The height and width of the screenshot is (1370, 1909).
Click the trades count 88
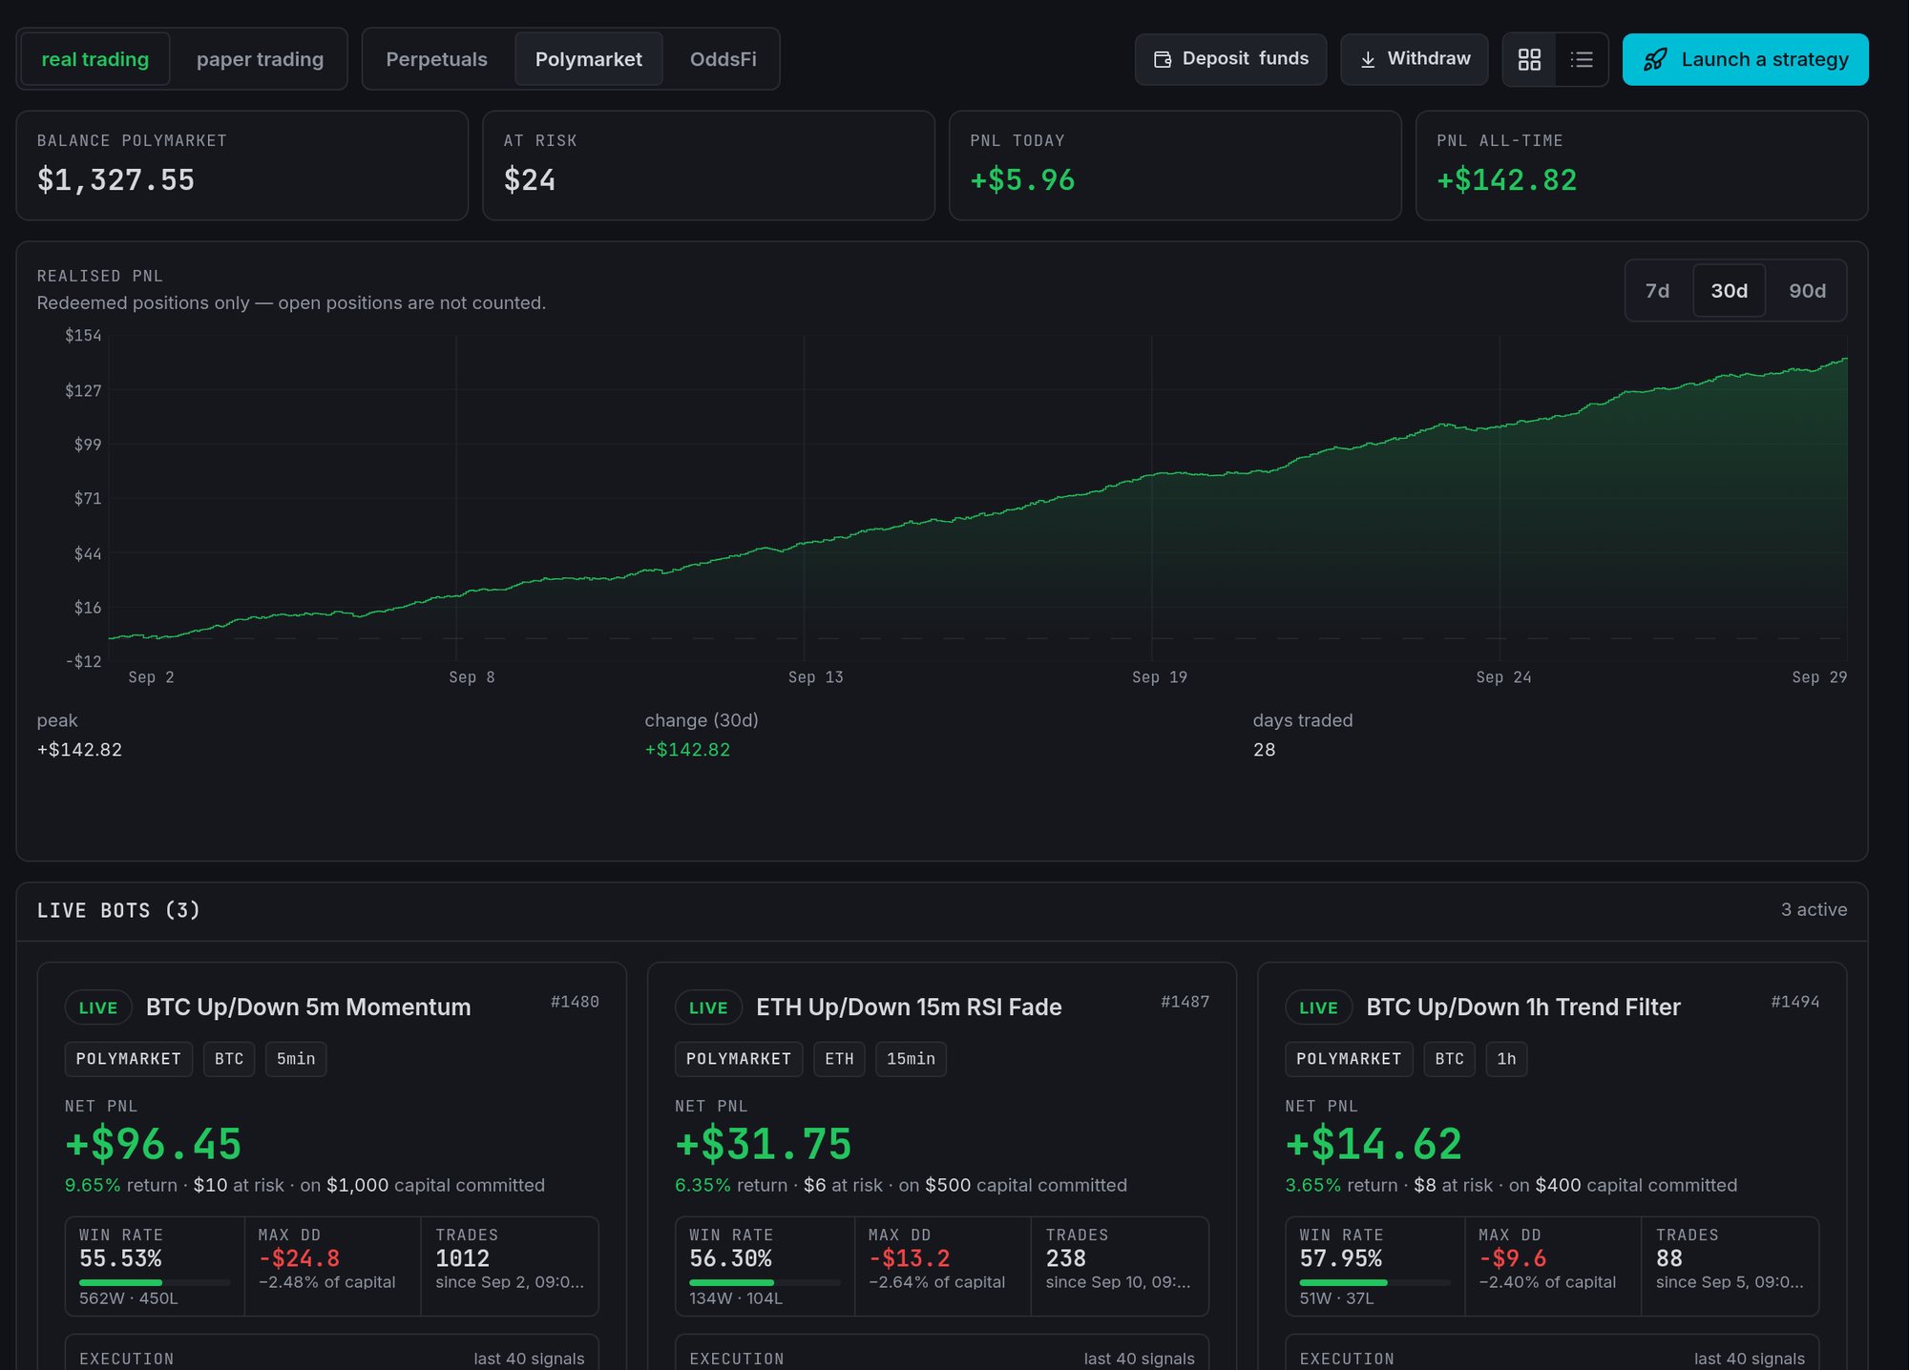tap(1669, 1258)
